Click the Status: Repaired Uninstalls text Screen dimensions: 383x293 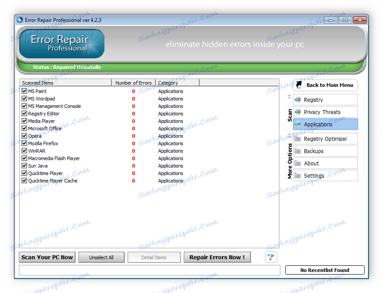(67, 67)
